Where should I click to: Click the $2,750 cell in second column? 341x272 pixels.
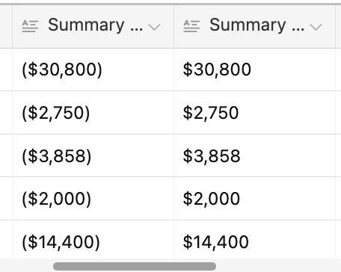tap(254, 113)
